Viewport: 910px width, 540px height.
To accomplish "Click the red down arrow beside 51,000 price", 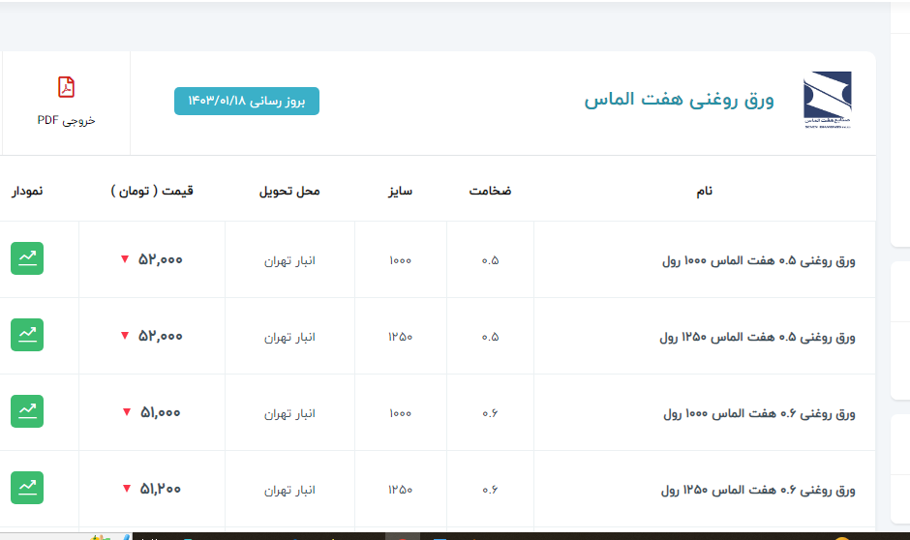I will (126, 412).
